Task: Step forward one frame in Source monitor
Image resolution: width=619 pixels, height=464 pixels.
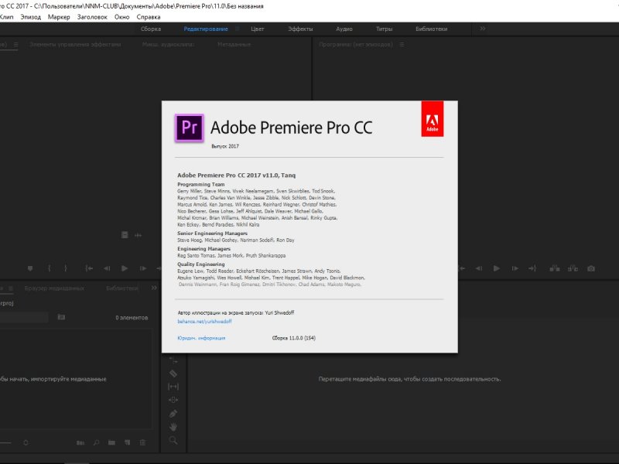Action: pos(143,268)
